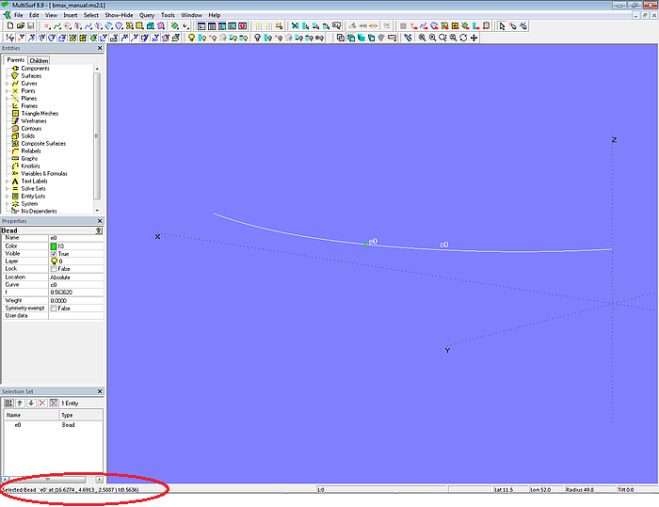Expand the Points node in Entities tree
The image size is (659, 507).
click(7, 91)
